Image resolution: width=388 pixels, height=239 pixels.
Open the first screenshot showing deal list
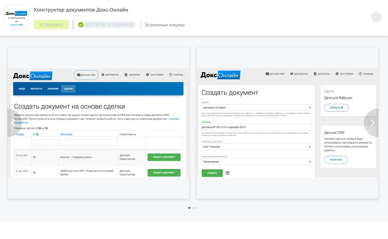[x=99, y=123]
